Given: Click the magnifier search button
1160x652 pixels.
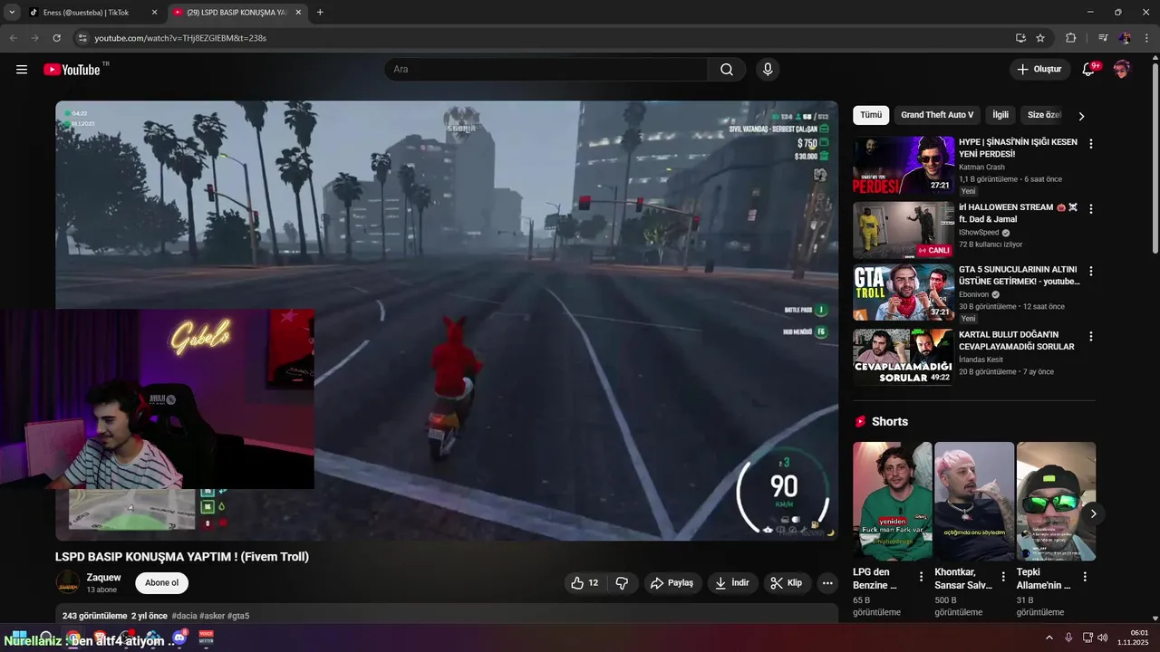Looking at the screenshot, I should (727, 70).
